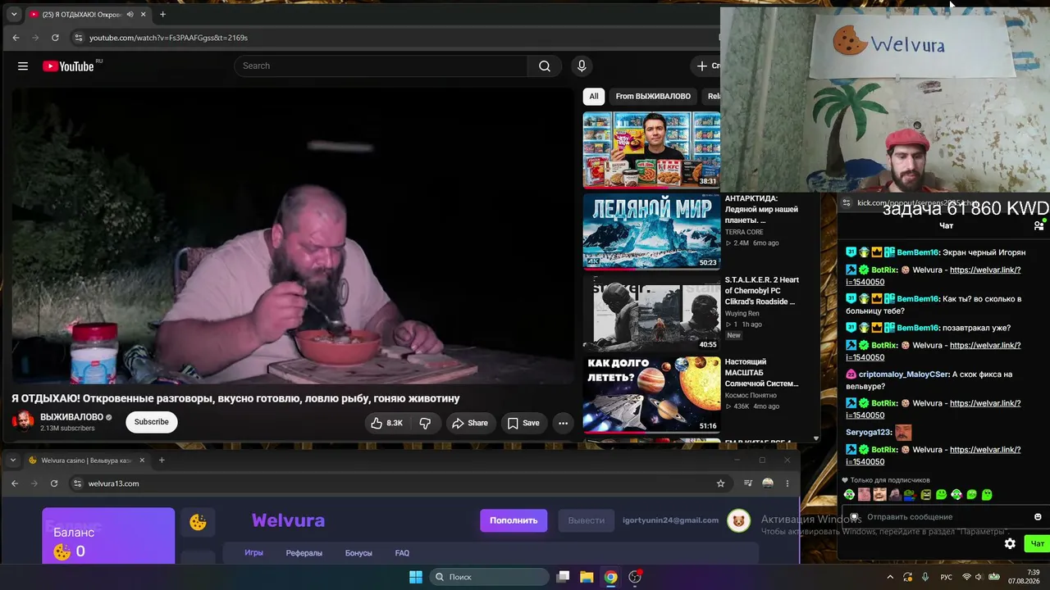This screenshot has width=1050, height=590.
Task: Click the YouTube search magnifier button
Action: tap(545, 66)
